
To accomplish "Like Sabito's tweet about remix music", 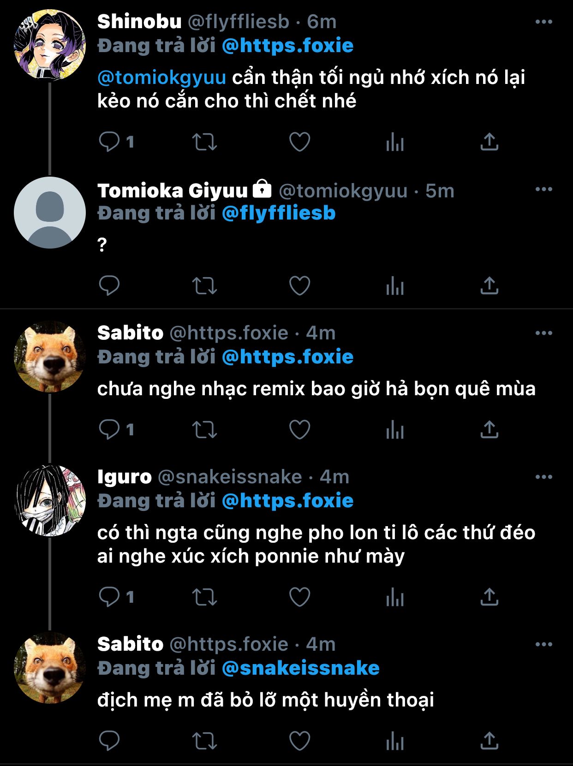I will (299, 429).
